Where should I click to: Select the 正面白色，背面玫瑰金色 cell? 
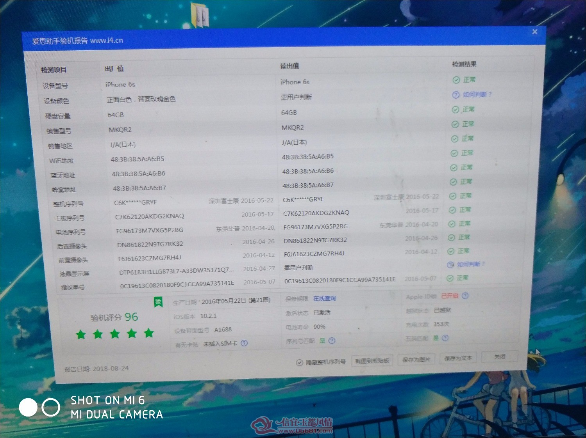tap(141, 99)
